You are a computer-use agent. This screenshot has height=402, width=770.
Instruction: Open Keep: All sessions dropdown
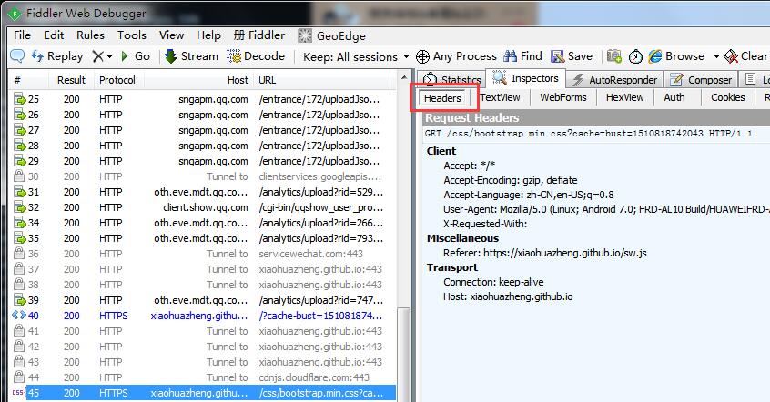[x=356, y=57]
